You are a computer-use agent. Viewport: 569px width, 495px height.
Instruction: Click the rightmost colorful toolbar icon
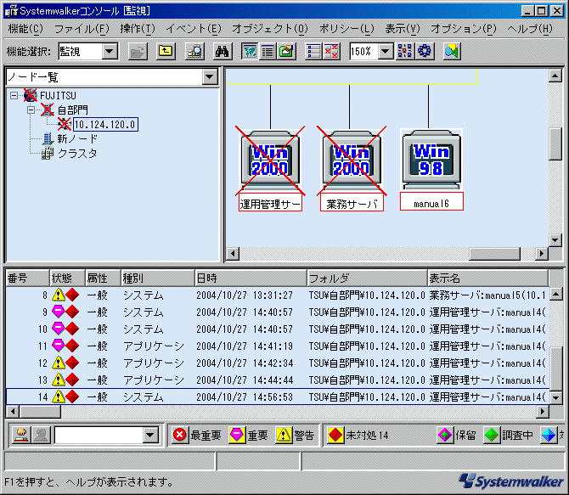(452, 51)
